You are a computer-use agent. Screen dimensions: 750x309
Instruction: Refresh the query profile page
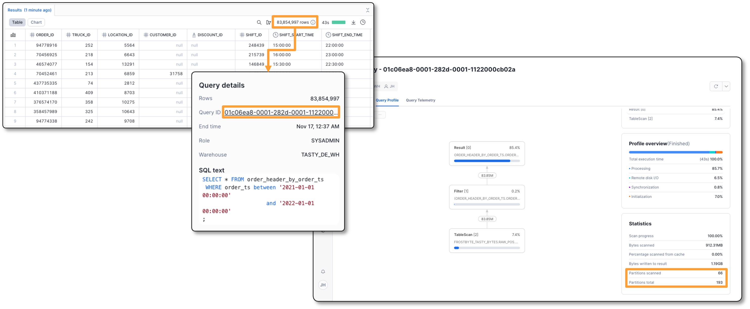click(716, 86)
